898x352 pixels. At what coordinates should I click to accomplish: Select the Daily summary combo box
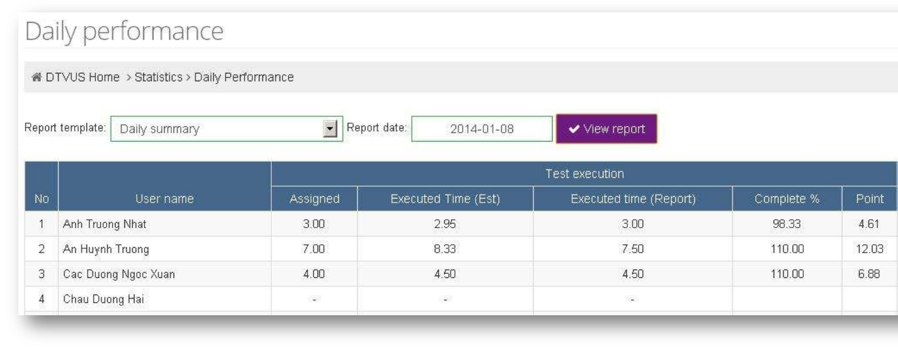219,129
